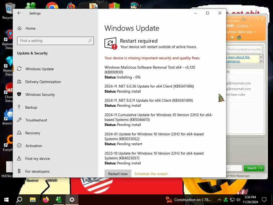Select the KB890830 Malicious Software Removal Tool entry
Image resolution: width=273 pixels, height=205 pixels.
tap(150, 72)
